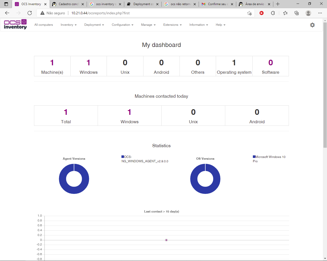Image resolution: width=327 pixels, height=261 pixels.
Task: Add page to favorites star icon
Action: pos(249,13)
